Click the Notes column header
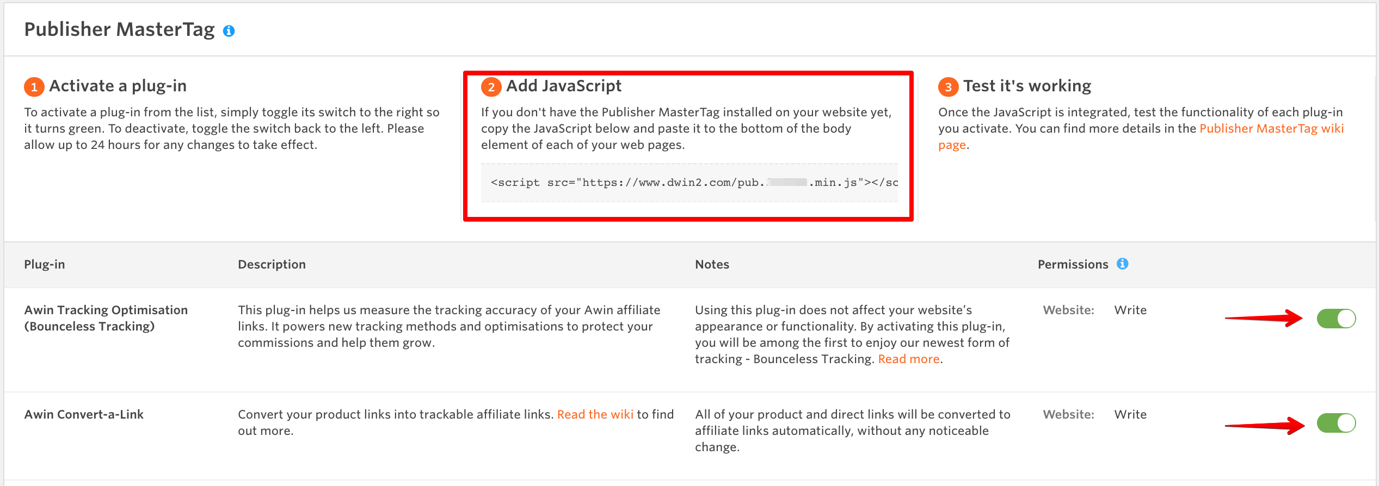The image size is (1379, 486). pos(711,264)
